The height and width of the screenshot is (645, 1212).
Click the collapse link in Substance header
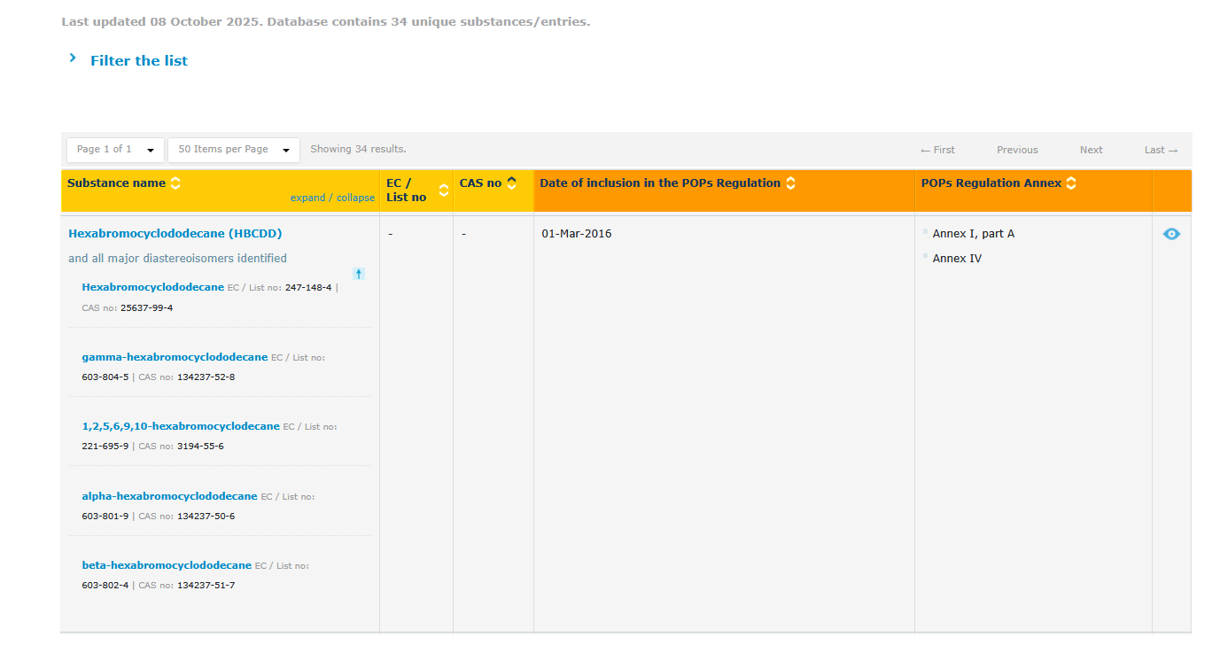tap(355, 198)
